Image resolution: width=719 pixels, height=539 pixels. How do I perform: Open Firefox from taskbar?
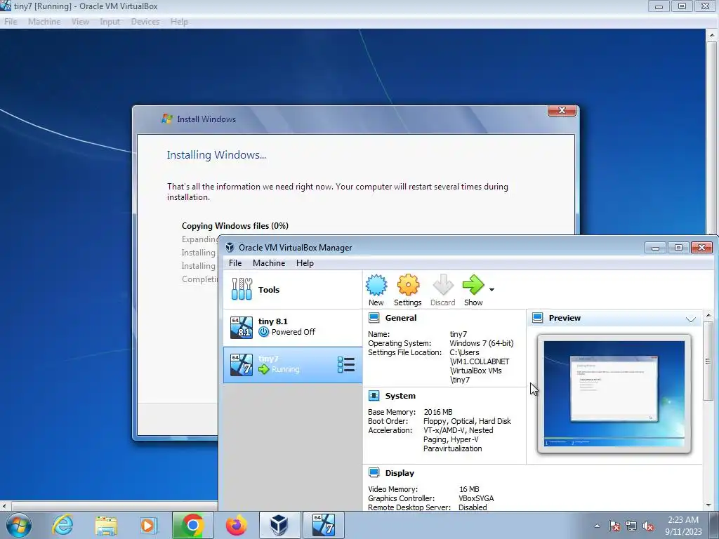tap(236, 525)
